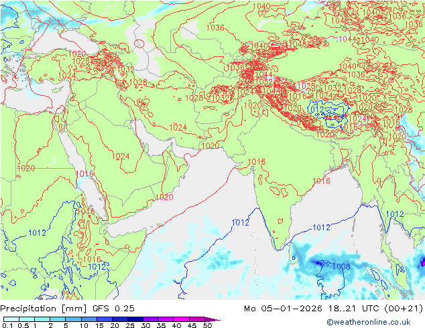Open the weatheronline.co.uk credit link

pyautogui.click(x=369, y=322)
